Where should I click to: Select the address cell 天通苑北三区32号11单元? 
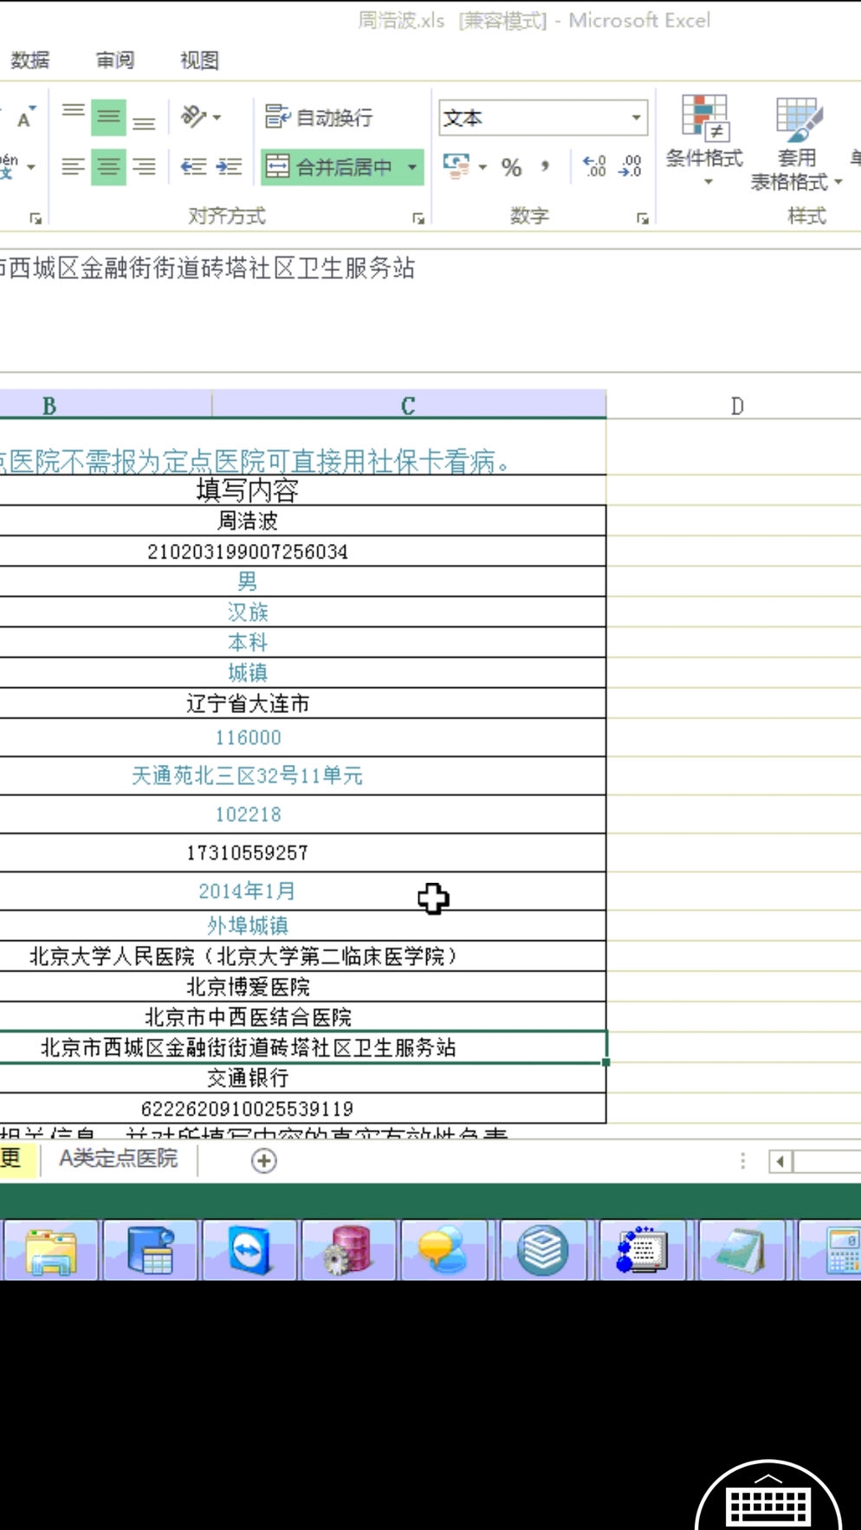303,775
